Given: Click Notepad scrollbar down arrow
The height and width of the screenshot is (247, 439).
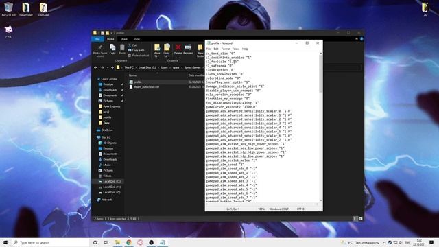Looking at the screenshot, I should (320, 201).
